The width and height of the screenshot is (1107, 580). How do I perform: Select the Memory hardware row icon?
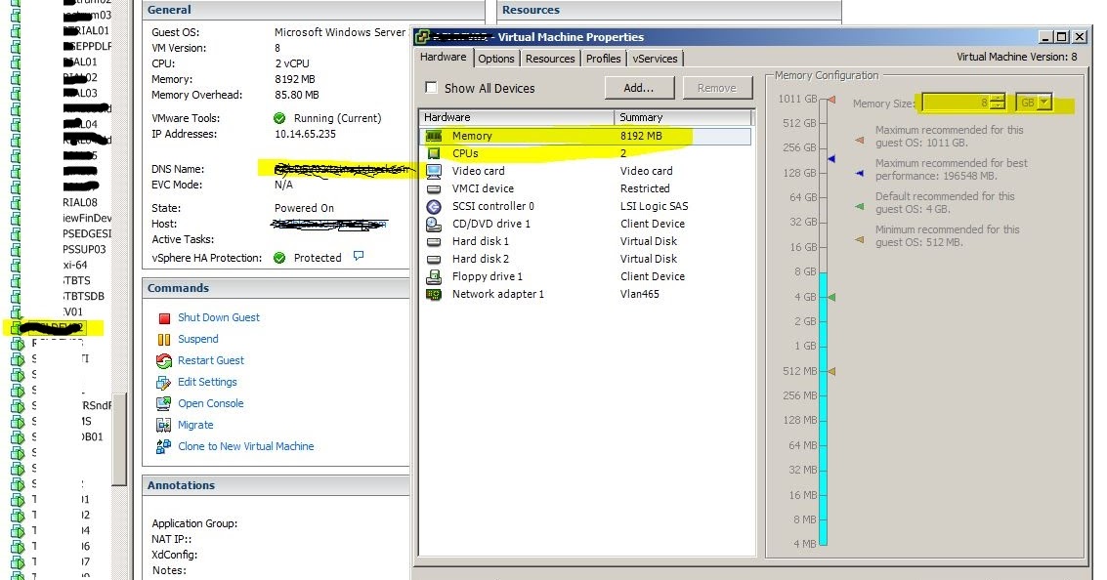click(434, 136)
